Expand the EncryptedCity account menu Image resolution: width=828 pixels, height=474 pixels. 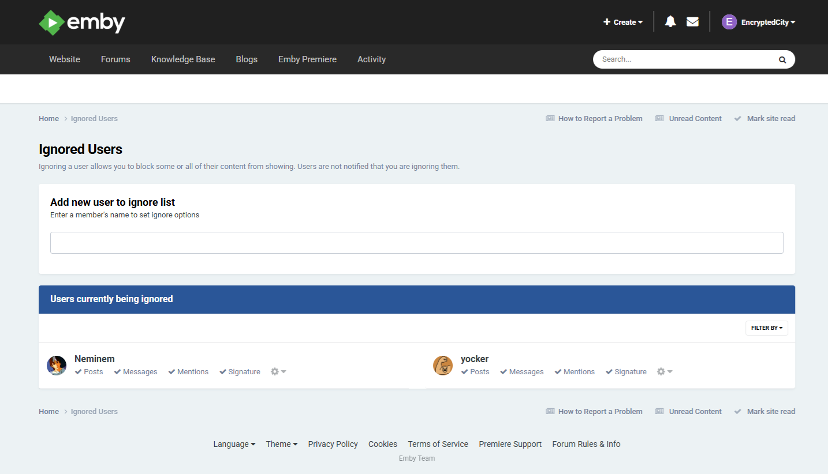[x=768, y=22]
